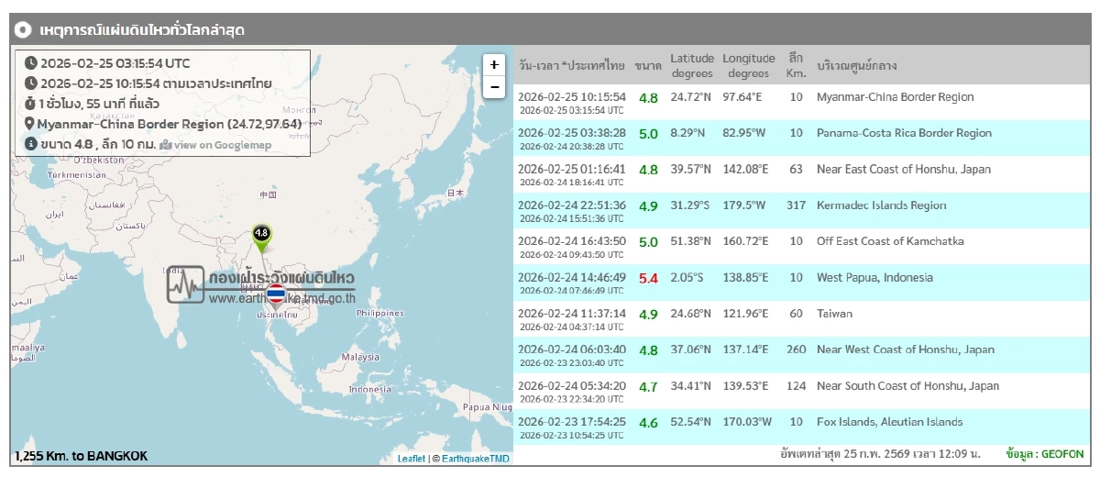Image resolution: width=1100 pixels, height=477 pixels.
Task: Click the clock icon beside UTC time
Action: point(30,63)
